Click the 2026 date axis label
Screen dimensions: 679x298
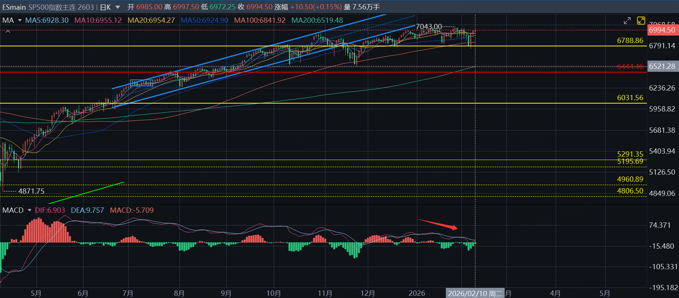[x=417, y=294]
